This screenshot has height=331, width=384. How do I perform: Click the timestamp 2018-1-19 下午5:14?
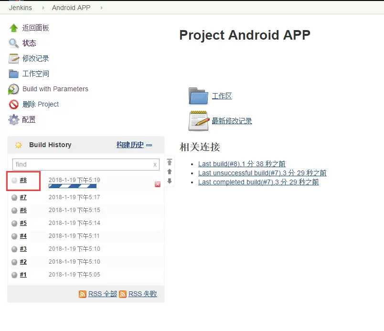75,223
